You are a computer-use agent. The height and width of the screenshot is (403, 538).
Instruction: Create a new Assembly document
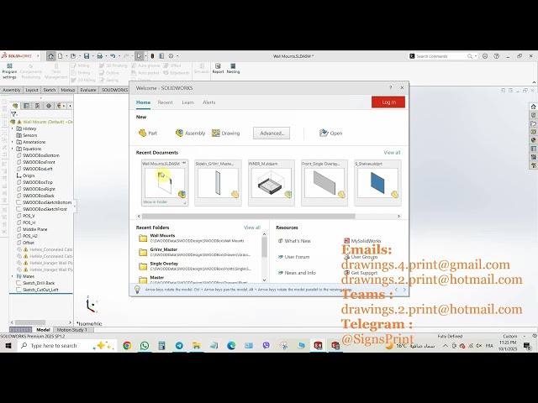[190, 133]
